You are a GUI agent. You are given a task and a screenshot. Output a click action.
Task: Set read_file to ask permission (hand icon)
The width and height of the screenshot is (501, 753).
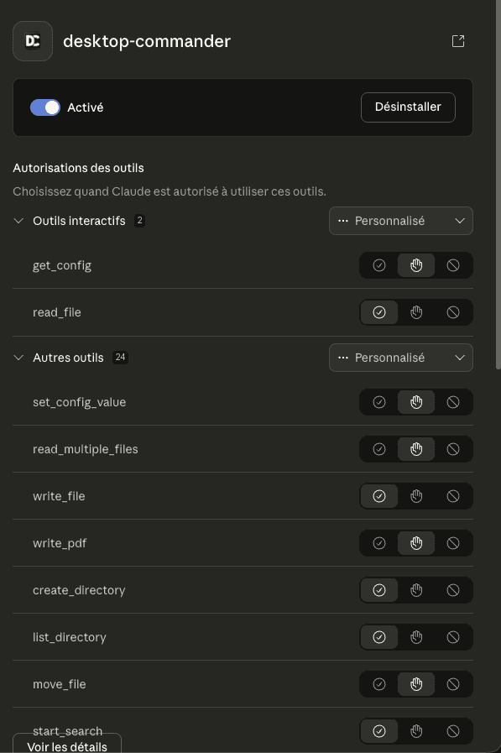pos(416,312)
